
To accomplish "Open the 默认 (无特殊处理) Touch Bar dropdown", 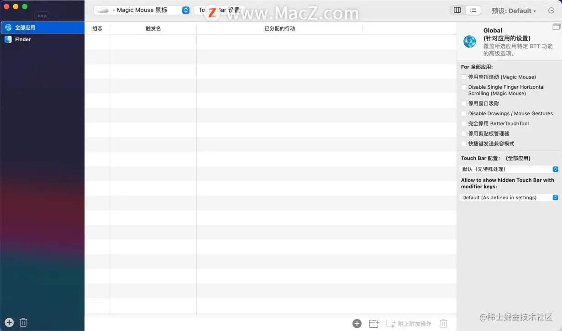I will [509, 169].
